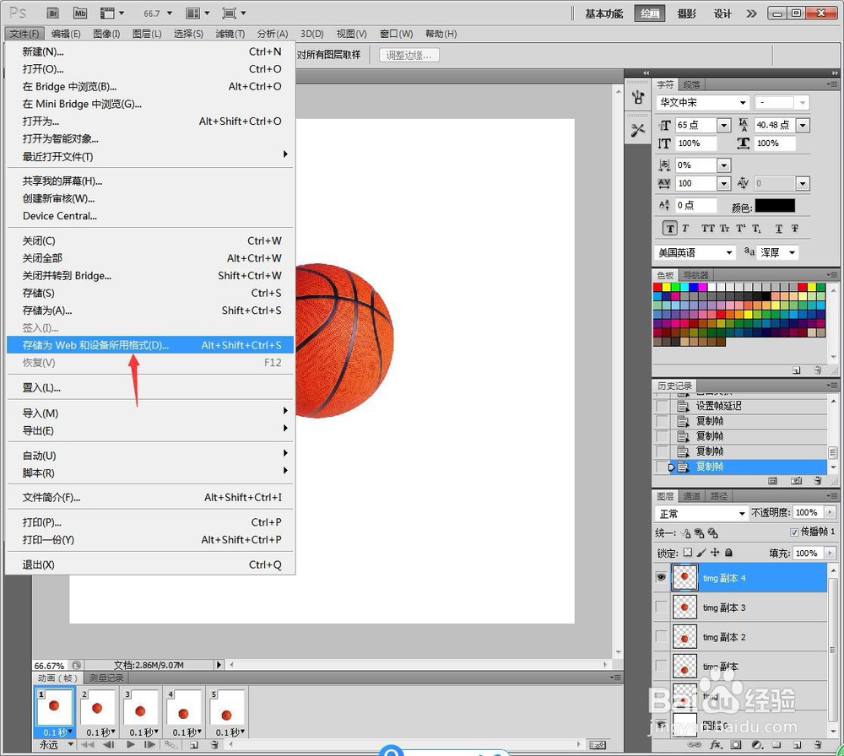This screenshot has width=844, height=756.
Task: Switch to the 通道 tab
Action: click(692, 496)
